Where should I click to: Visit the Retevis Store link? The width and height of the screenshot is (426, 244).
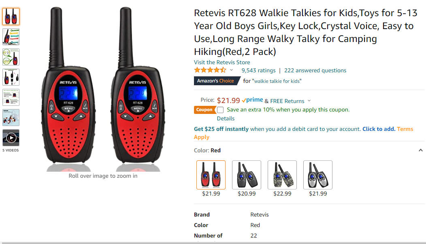222,62
